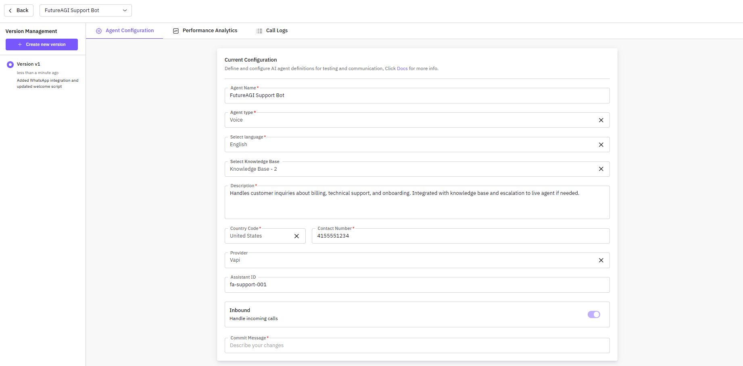The width and height of the screenshot is (743, 366).
Task: Click the Back button label
Action: pos(22,10)
